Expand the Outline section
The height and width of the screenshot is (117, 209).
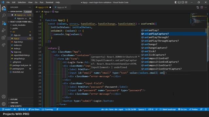pyautogui.click(x=14, y=99)
